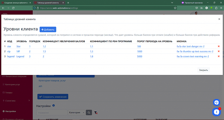224x120 pixels.
Task: Edit icon value fas fa-crown text-warning mr-2
Action: [x=193, y=56]
